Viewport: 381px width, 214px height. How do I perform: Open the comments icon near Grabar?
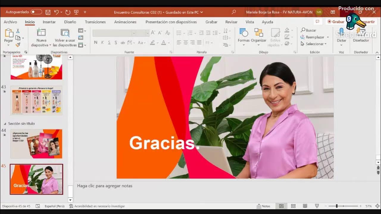click(x=318, y=22)
